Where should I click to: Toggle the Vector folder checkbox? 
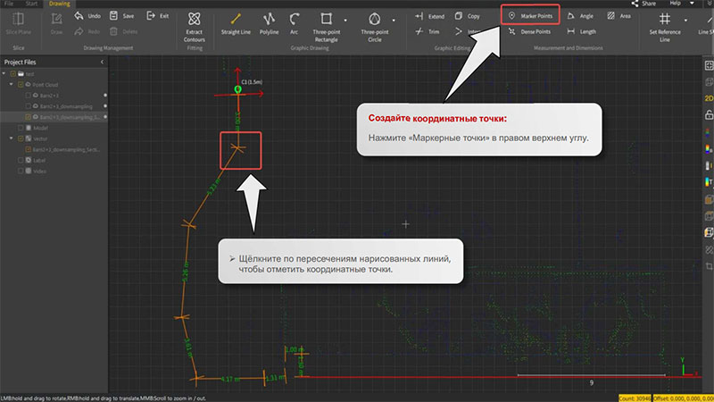click(21, 138)
